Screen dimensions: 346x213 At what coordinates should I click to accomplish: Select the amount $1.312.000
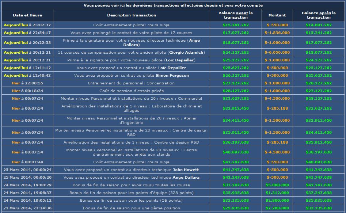(x=277, y=193)
